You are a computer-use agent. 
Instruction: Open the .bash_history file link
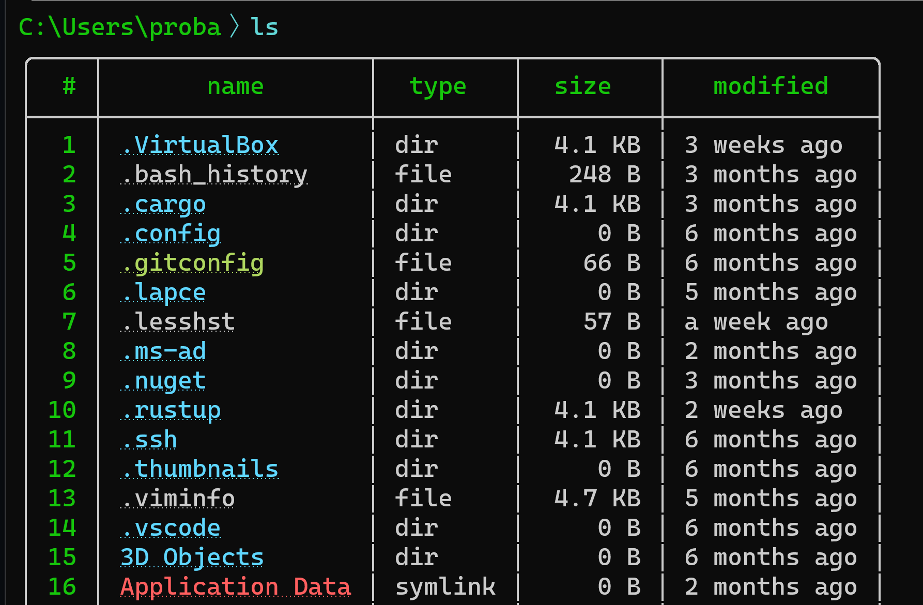[213, 175]
